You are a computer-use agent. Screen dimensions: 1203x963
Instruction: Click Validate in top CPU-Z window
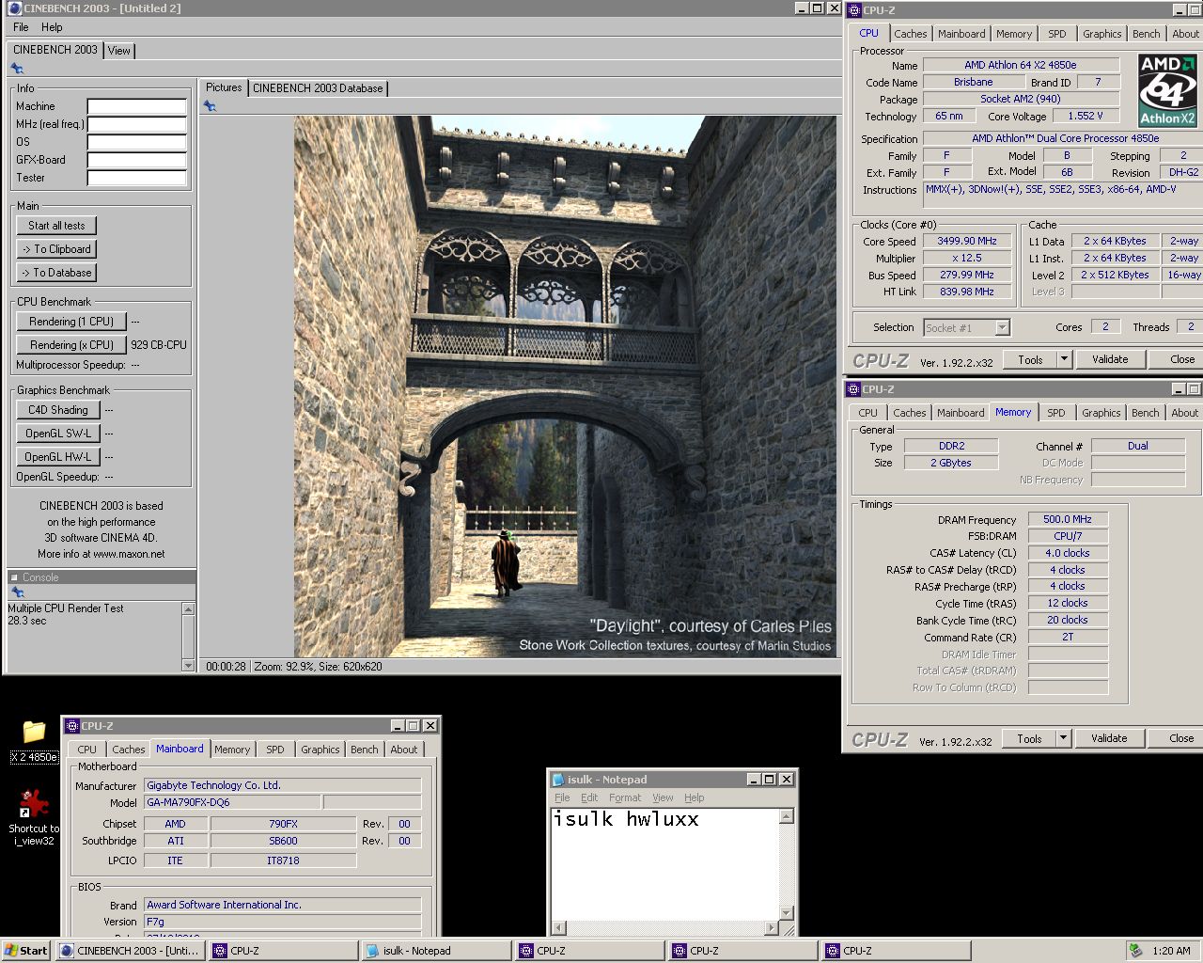pos(1110,359)
